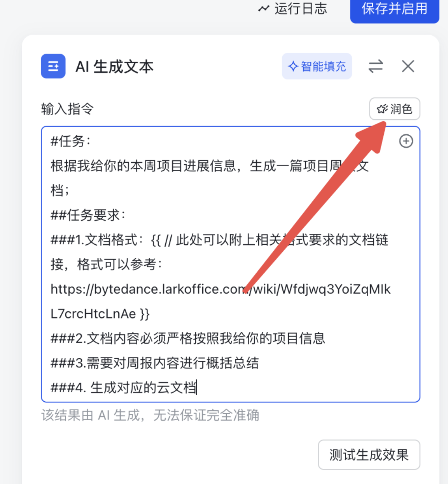The image size is (448, 484).
Task: Place cursor after ###4. 生成对应的云文档
Action: pos(197,388)
